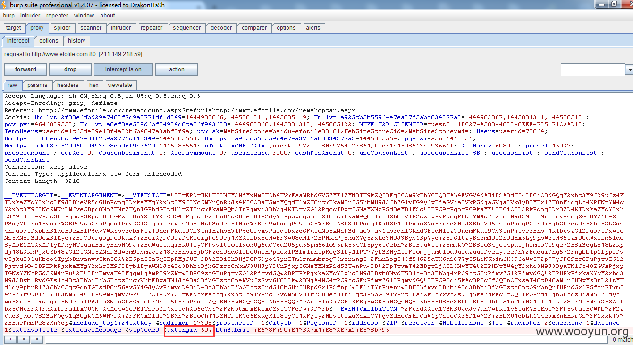Open the viewstate tab
The image size is (633, 345).
click(x=120, y=85)
